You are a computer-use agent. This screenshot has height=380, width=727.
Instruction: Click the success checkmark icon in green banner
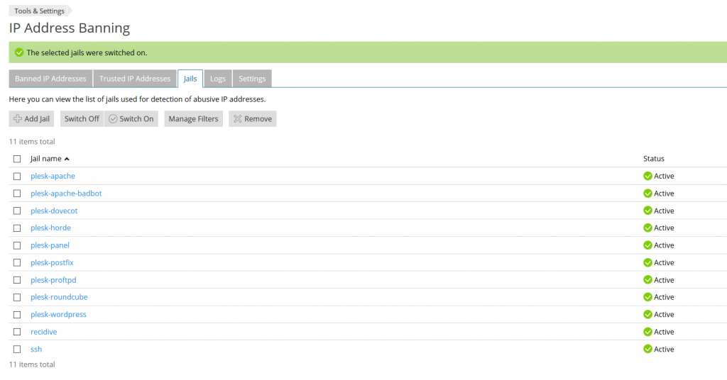19,52
